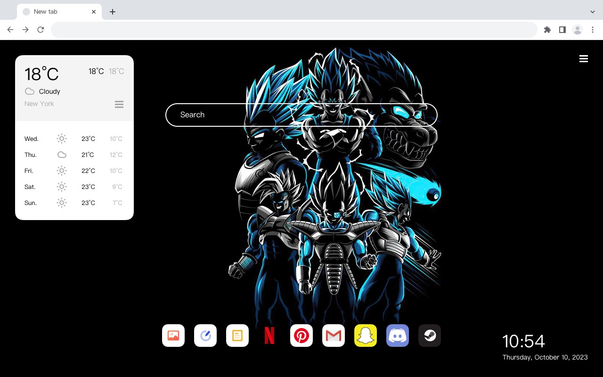This screenshot has width=603, height=377.
Task: Click the Wed. forecast sun icon
Action: tap(62, 139)
